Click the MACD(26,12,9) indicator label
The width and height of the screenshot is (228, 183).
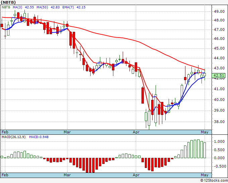coord(13,137)
